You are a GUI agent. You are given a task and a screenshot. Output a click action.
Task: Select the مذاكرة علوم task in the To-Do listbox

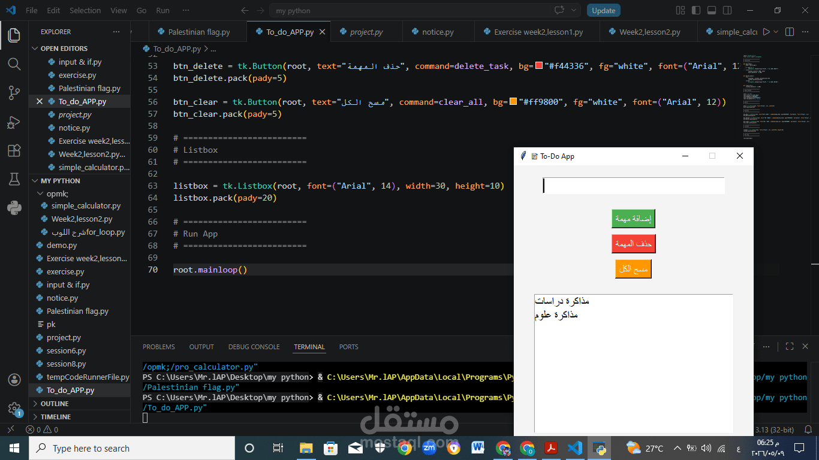coord(556,315)
